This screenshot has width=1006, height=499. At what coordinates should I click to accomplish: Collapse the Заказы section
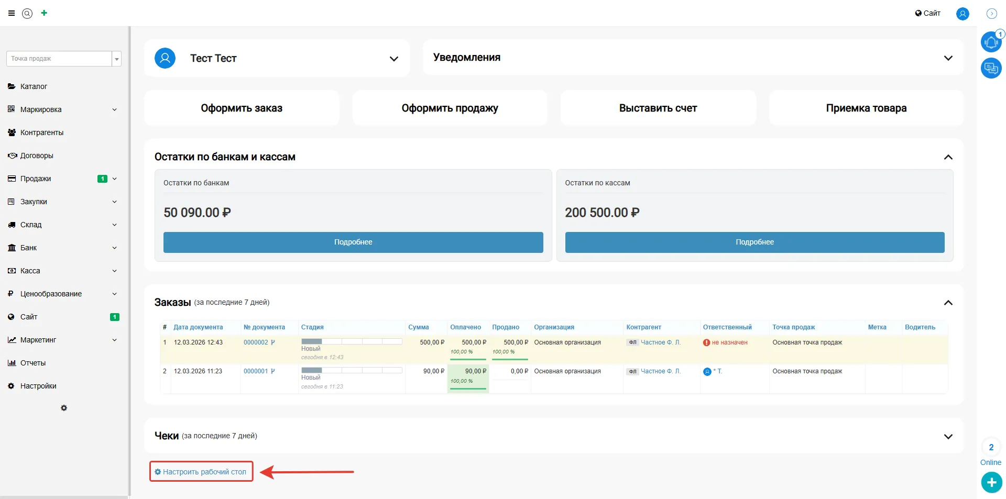pos(948,303)
